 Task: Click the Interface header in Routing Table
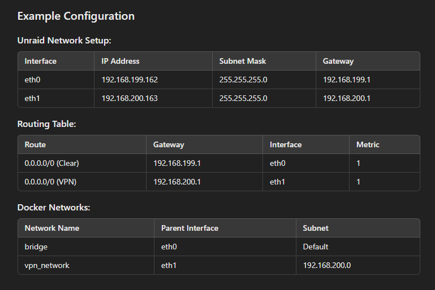tap(286, 145)
